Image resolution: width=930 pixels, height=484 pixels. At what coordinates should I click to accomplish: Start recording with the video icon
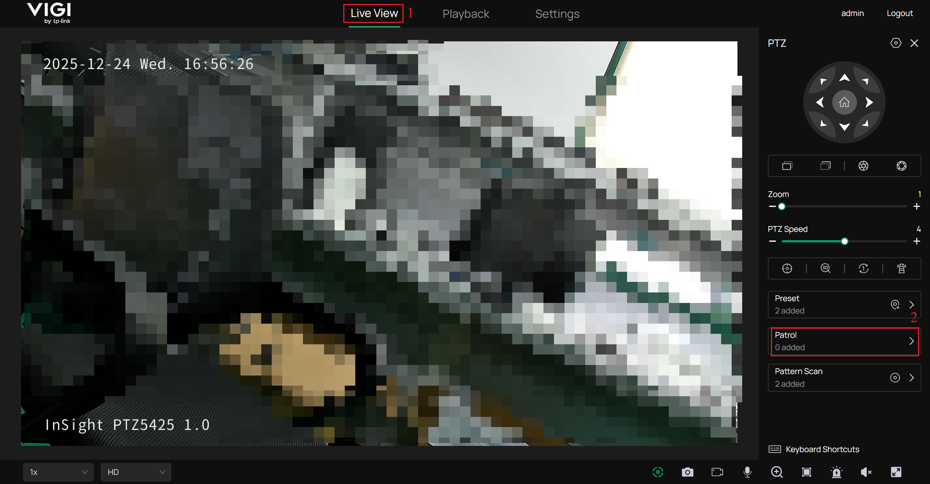point(717,472)
